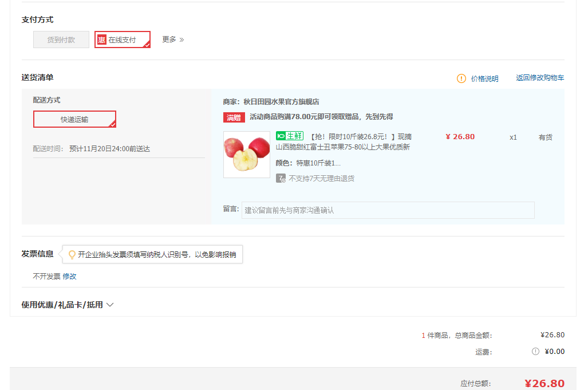Click the no 7-day return icon
This screenshot has width=588, height=390.
pos(281,178)
